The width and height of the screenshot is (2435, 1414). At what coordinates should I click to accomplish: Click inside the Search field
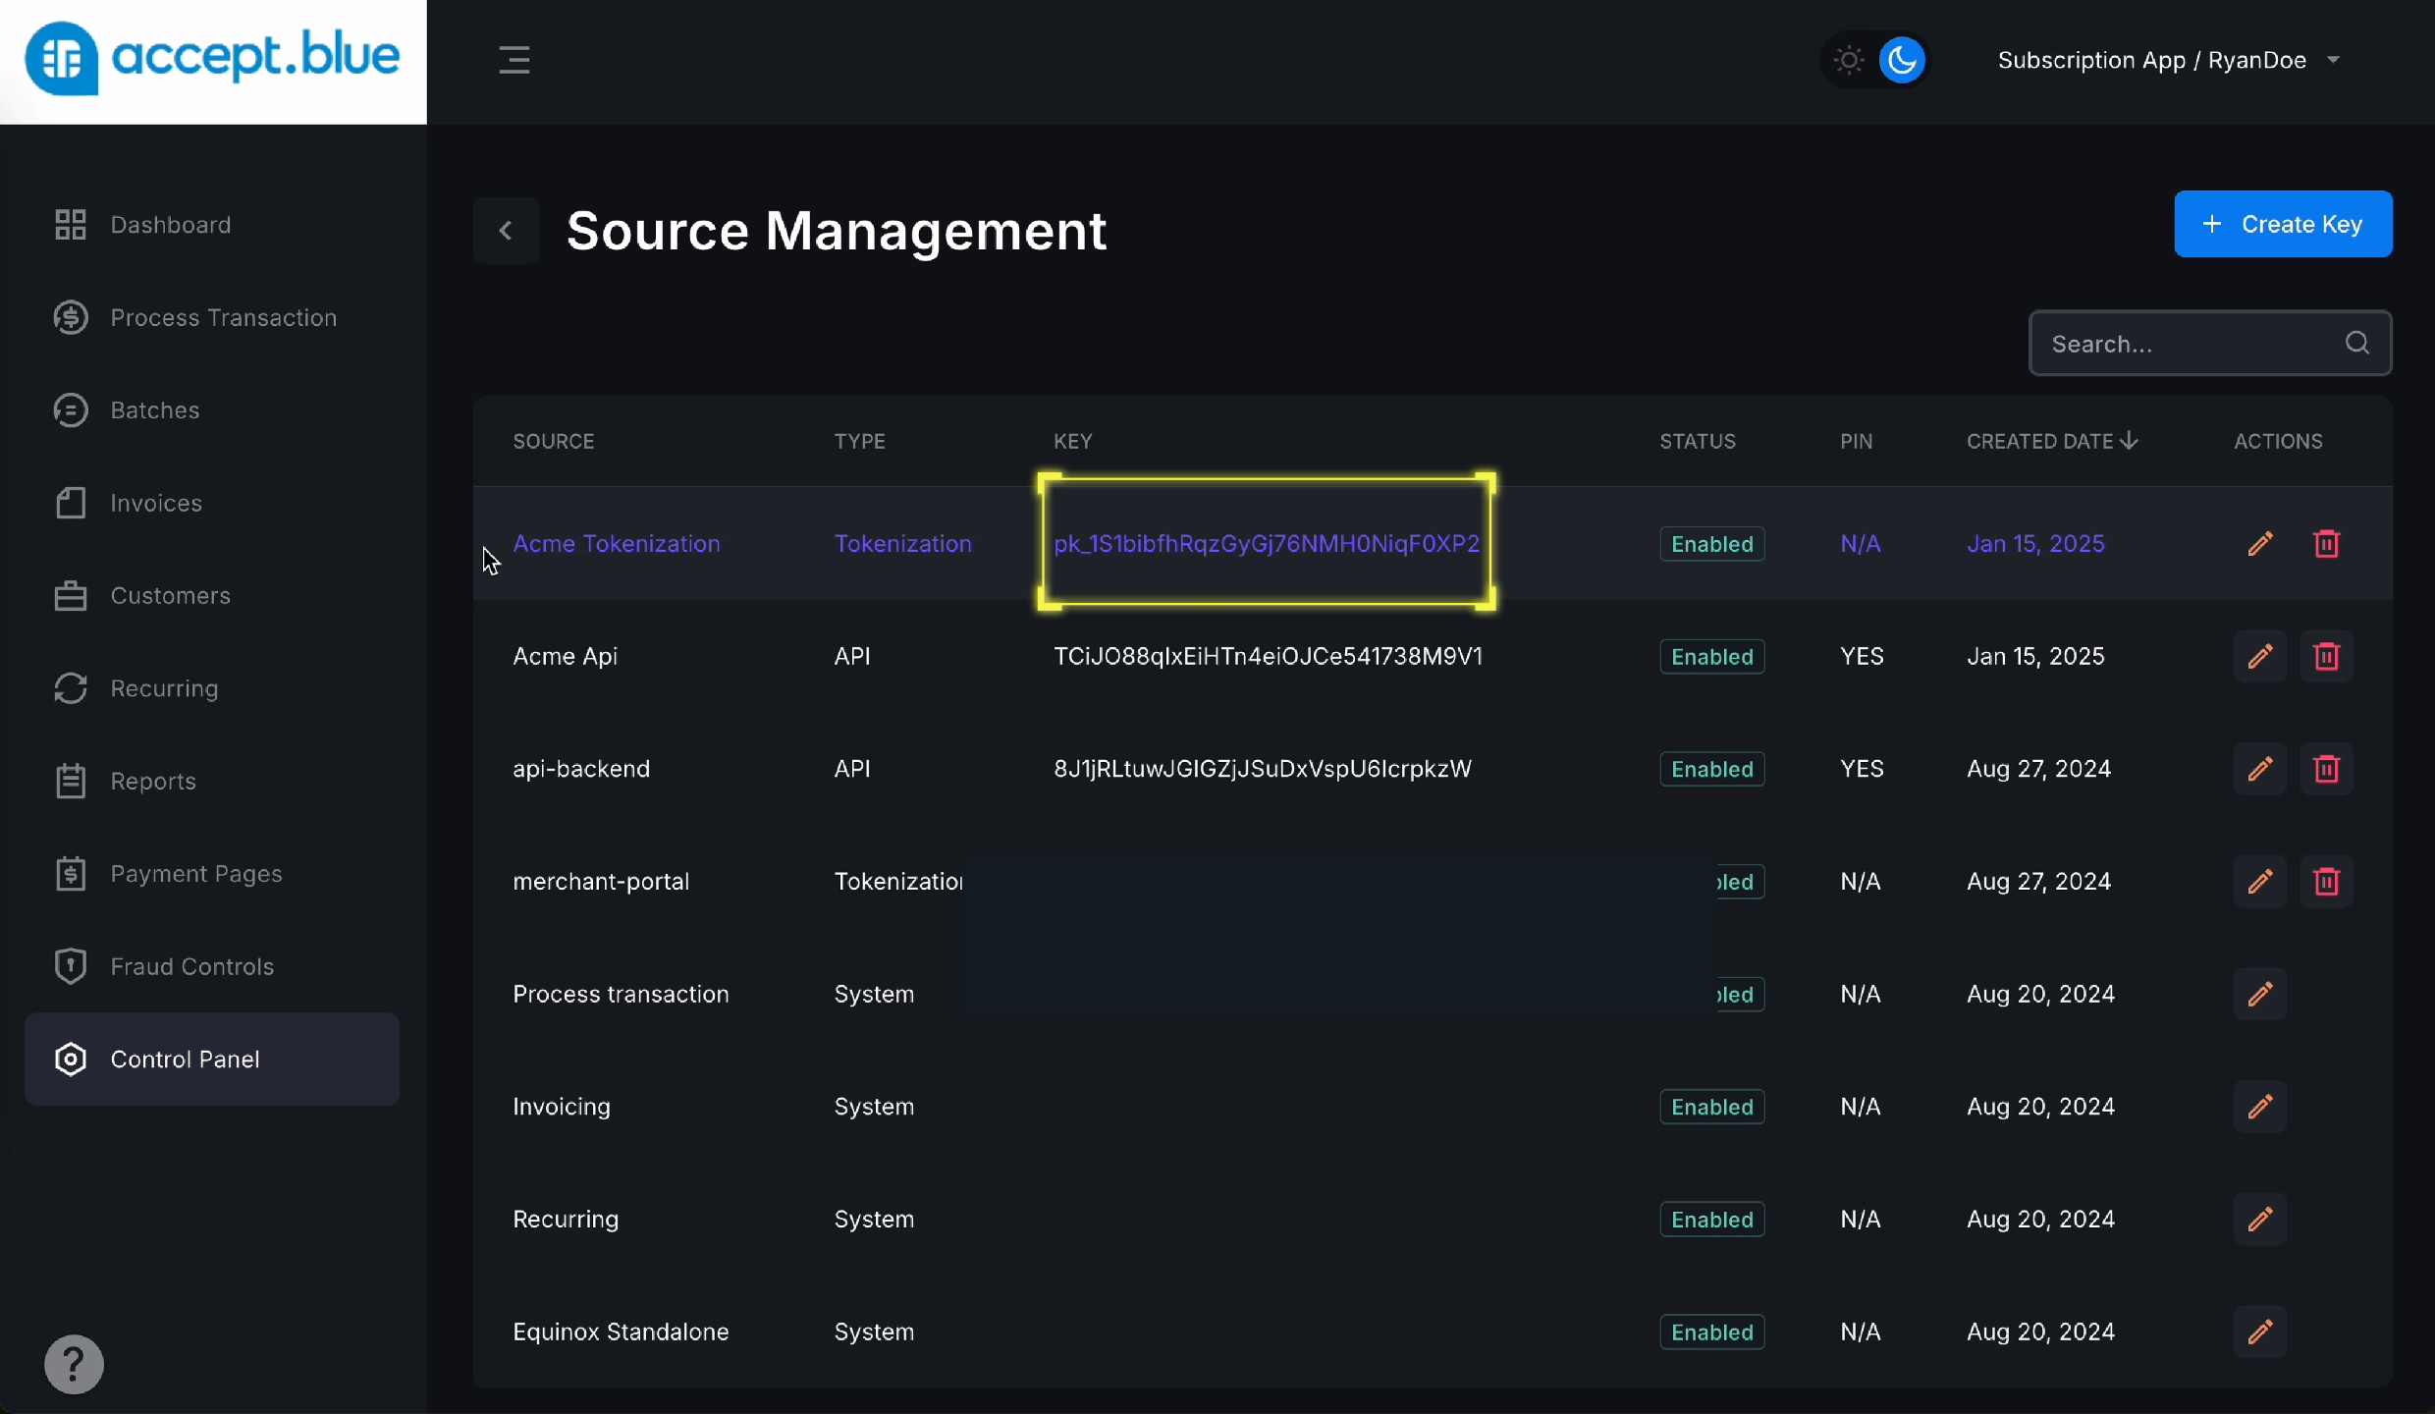(x=2160, y=344)
